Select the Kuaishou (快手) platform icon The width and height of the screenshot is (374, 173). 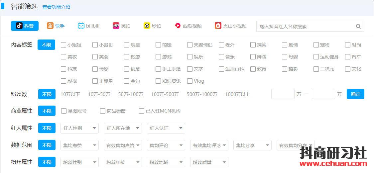[50, 26]
